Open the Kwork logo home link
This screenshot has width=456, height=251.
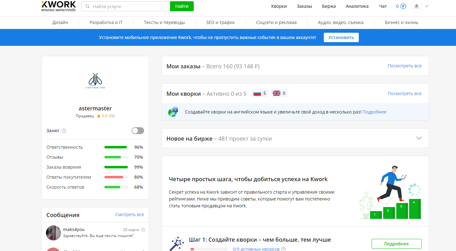[58, 6]
